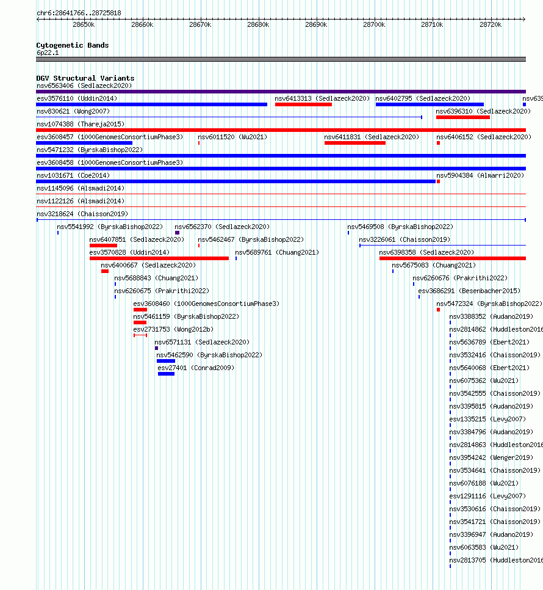Click the red bar under nsv6413313
The height and width of the screenshot is (590, 543).
point(303,104)
